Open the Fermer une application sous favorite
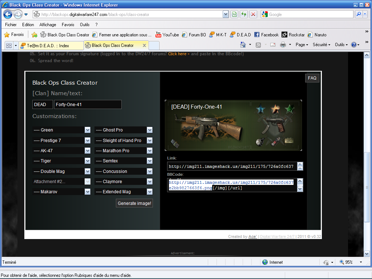Image resolution: width=372 pixels, height=279 pixels. [122, 35]
